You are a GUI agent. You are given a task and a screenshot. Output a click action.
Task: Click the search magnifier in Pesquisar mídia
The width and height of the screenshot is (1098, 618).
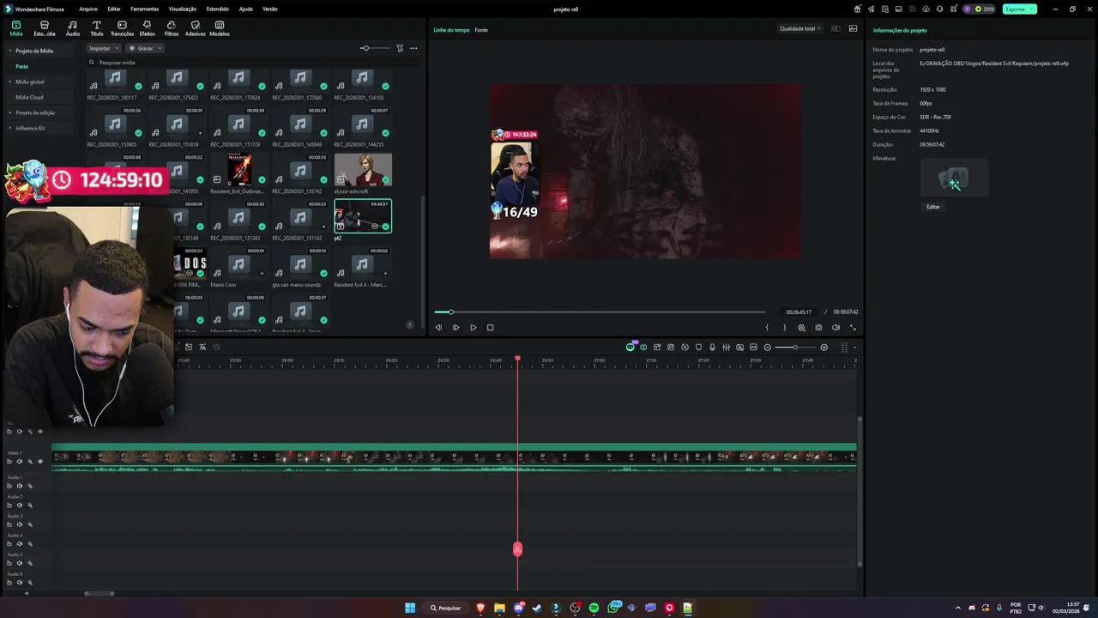click(93, 63)
